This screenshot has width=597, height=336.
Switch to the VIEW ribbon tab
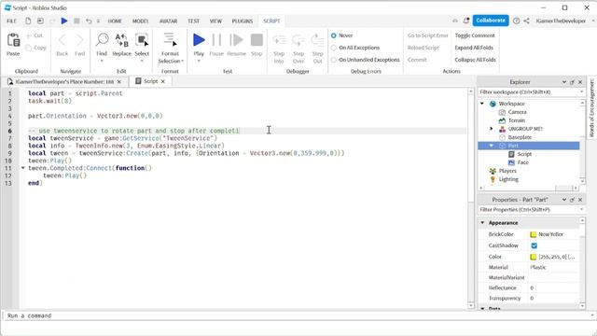click(x=215, y=21)
